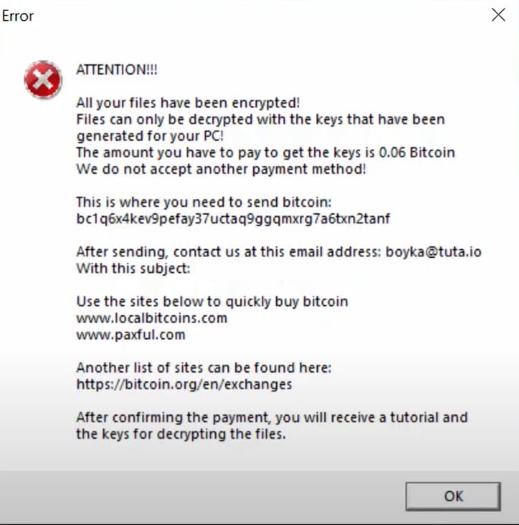Click the "With this subject:" line
Screen dimensions: 519x525
pyautogui.click(x=133, y=268)
